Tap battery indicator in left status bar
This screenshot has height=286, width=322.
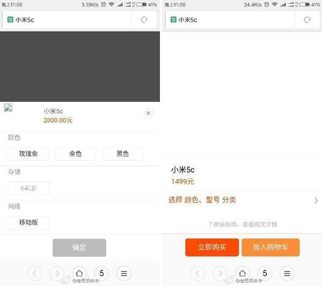[142, 4]
